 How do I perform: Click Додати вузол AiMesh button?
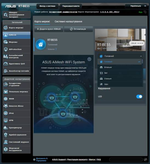coord(49,29)
